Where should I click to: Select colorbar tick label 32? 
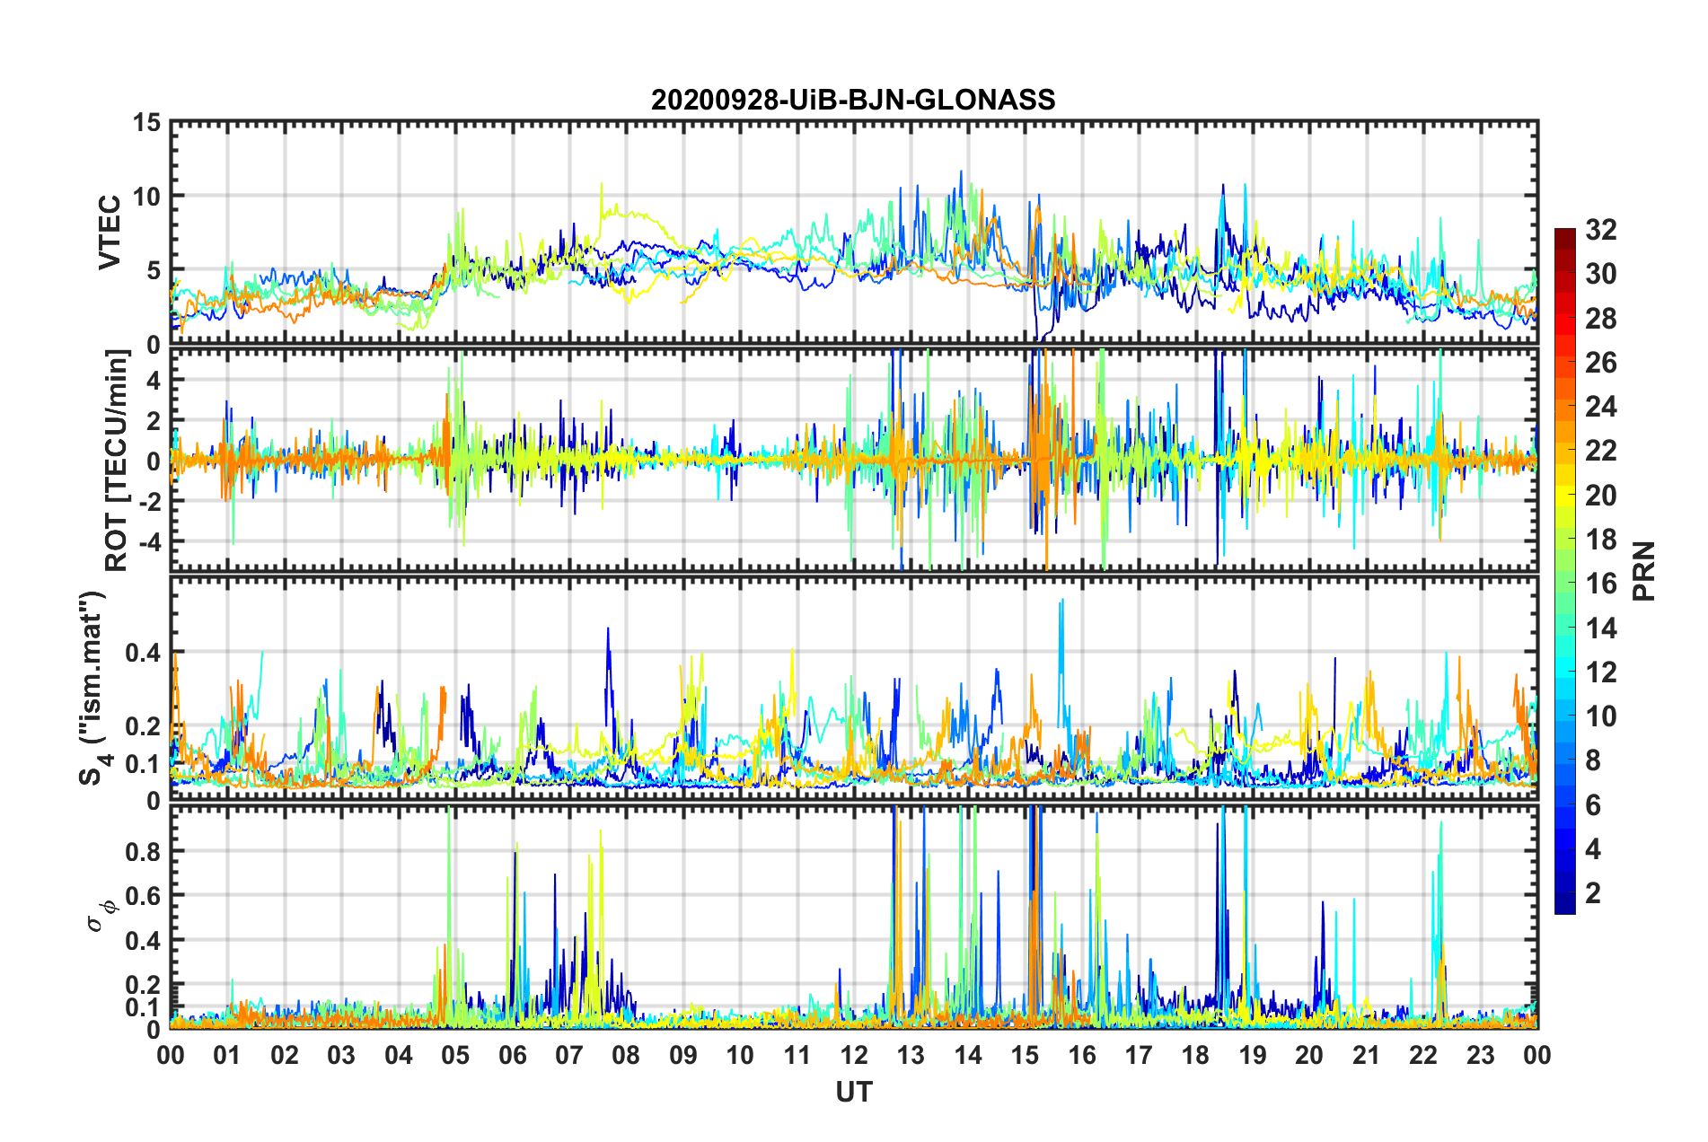(1600, 230)
